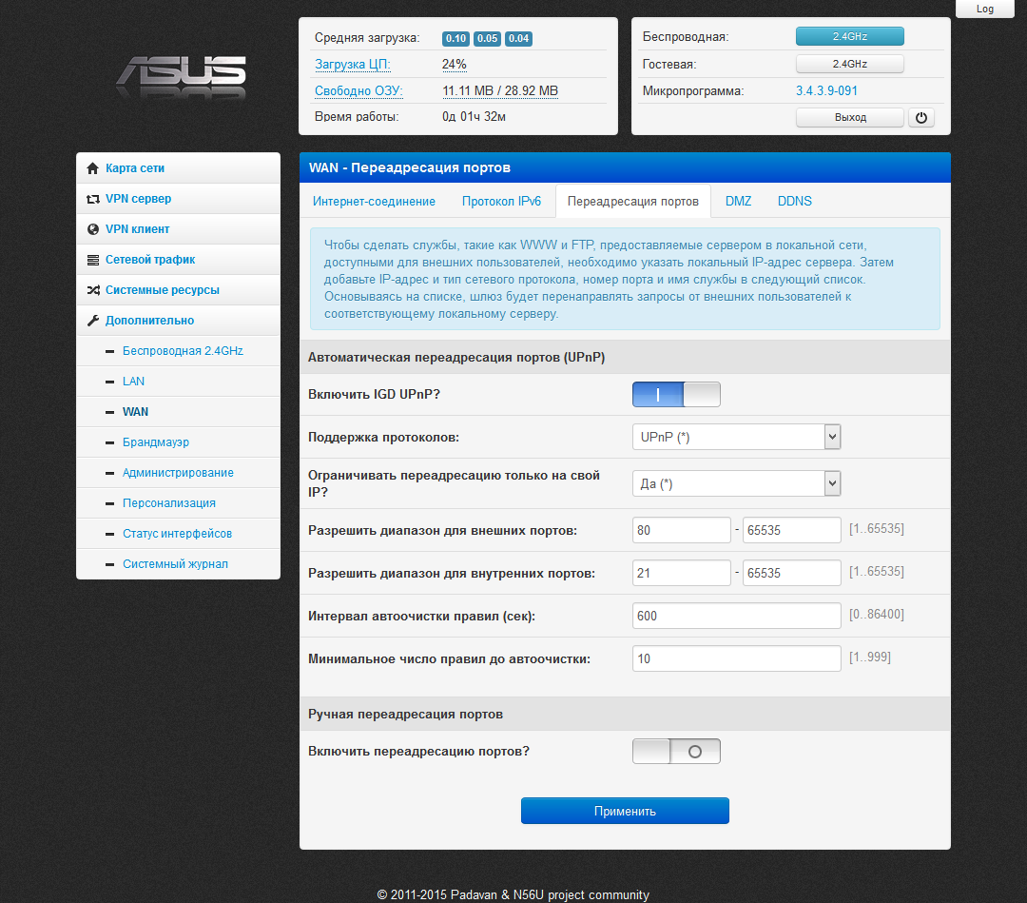Click minimum rules count field 10
Screen dimensions: 1027x903
pos(736,658)
